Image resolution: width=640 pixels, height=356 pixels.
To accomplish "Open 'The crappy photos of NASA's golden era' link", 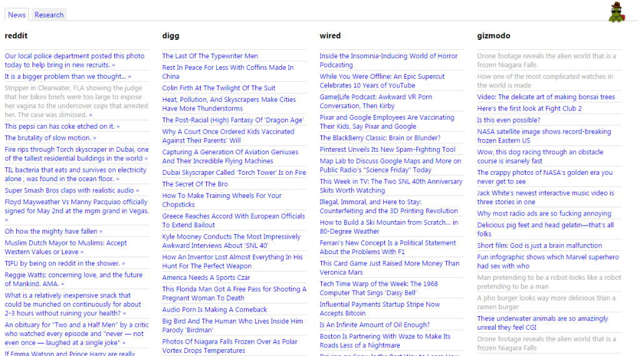I will pyautogui.click(x=545, y=177).
